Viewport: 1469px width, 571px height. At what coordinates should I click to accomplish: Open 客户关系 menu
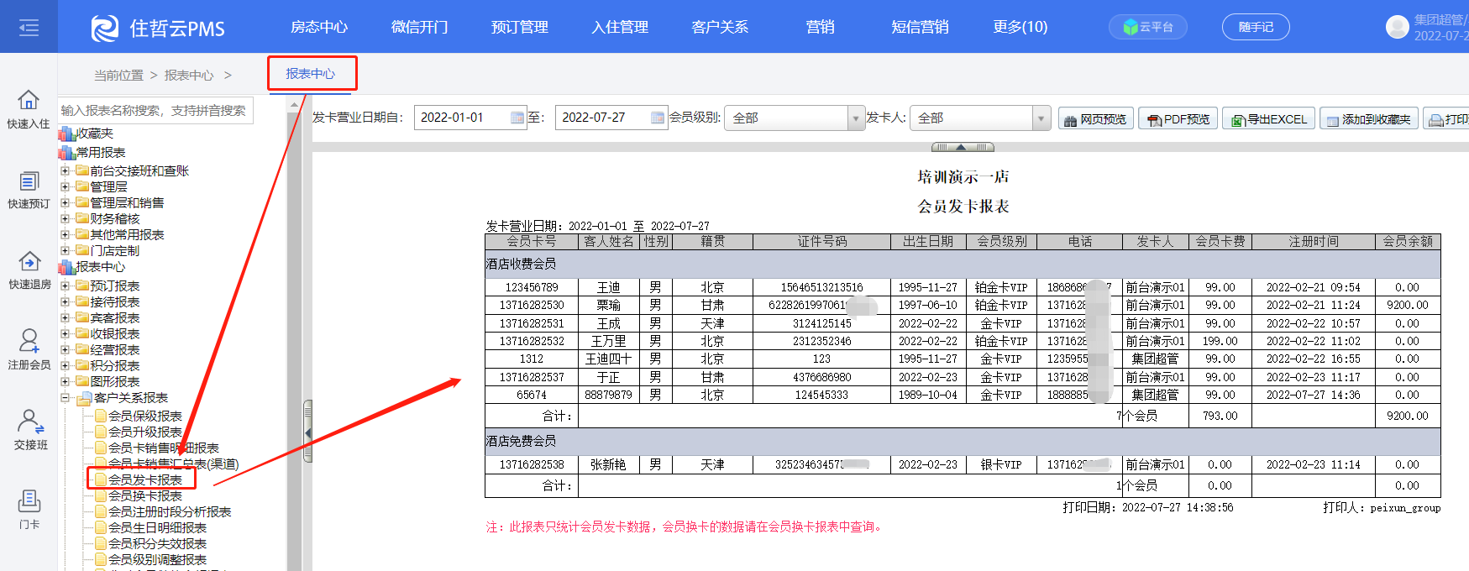click(720, 27)
